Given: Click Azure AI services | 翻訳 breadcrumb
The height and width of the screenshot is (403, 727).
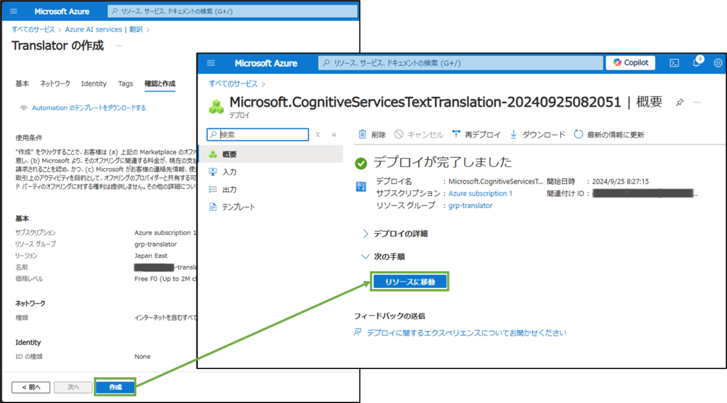Looking at the screenshot, I should 104,29.
